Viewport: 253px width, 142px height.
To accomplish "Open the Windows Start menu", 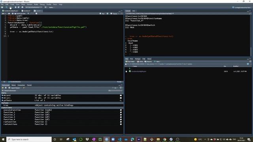I will click(x=3, y=139).
